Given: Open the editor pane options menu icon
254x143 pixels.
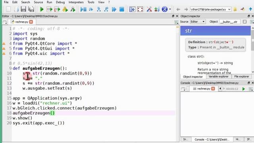Looking at the screenshot, I should 176,22.
